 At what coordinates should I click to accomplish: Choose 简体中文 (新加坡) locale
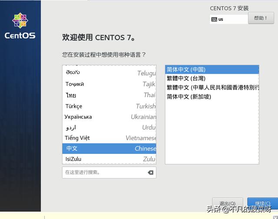tap(212, 97)
